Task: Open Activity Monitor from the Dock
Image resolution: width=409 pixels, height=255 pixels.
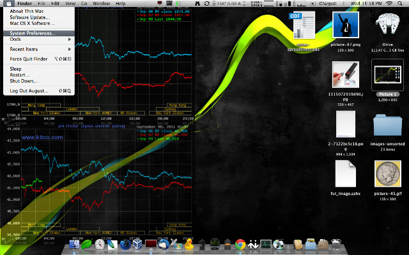Action: pyautogui.click(x=266, y=245)
